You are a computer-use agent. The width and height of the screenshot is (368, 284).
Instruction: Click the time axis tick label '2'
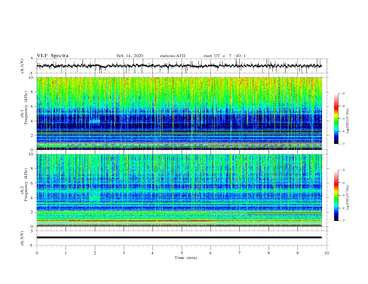click(95, 253)
